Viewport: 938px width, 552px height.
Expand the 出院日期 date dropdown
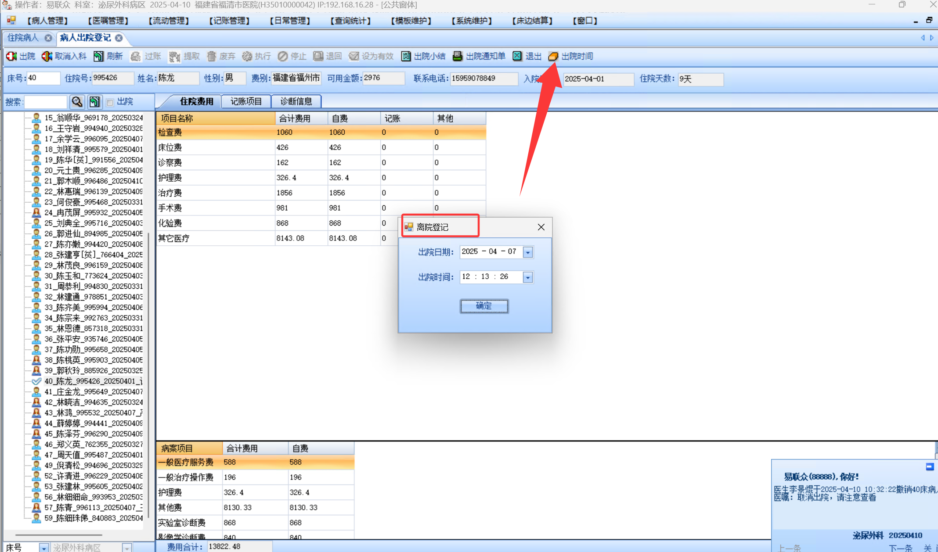[528, 252]
